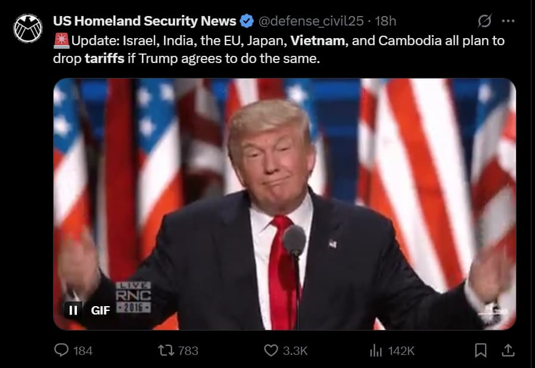The height and width of the screenshot is (368, 535).
Task: Click the reply comment icon showing 184
Action: (61, 350)
